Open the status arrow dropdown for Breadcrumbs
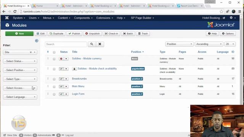Image resolution: width=244 pixels, height=137 pixels. [66, 79]
